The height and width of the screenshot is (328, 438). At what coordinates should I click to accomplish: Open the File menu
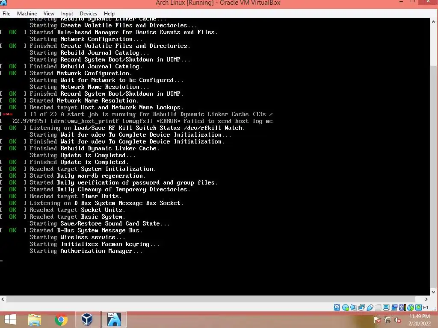(x=6, y=13)
